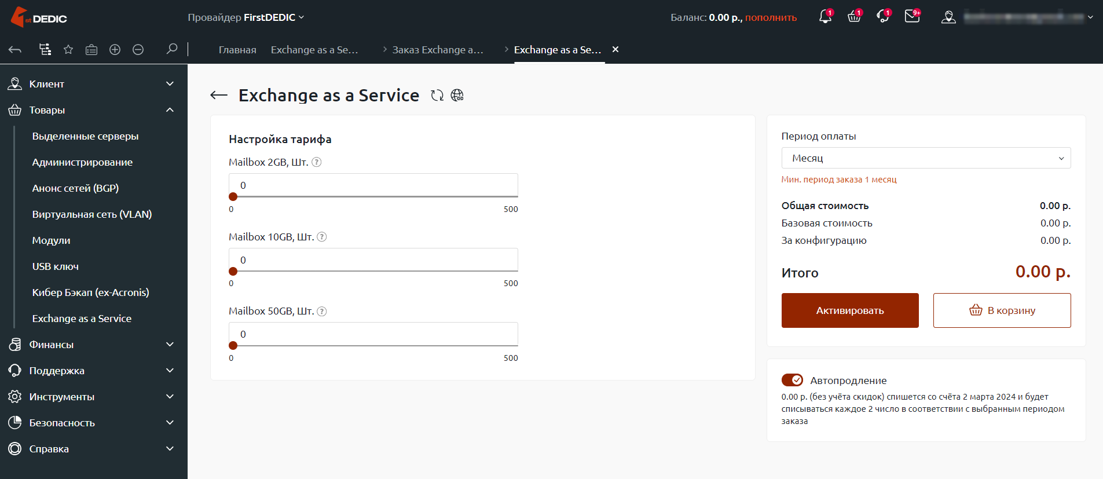Open Кибер Бэкап (ex-Acronis) menu item
Viewport: 1103px width, 479px height.
91,292
